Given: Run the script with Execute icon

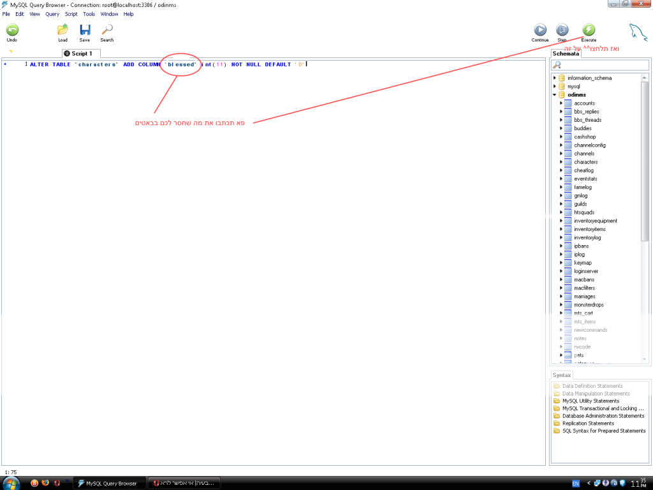Looking at the screenshot, I should [589, 30].
